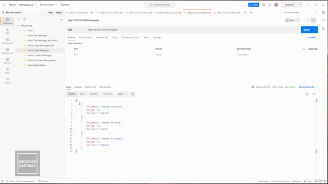The width and height of the screenshot is (328, 184).
Task: Collapse the WhatsApp collection
Action: coord(18,26)
